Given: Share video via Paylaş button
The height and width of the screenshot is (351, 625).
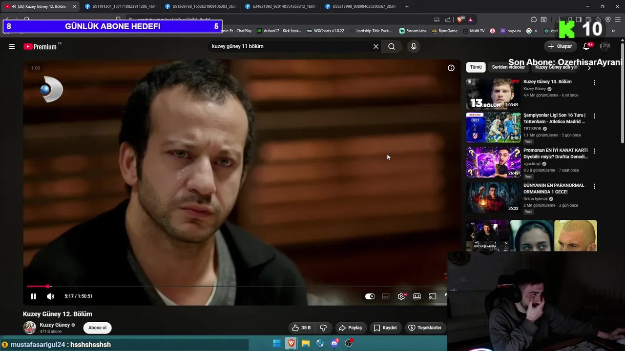Looking at the screenshot, I should pos(351,328).
